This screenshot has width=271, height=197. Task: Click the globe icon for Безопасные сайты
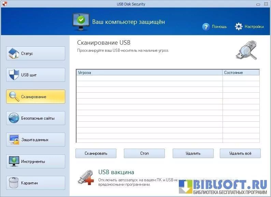pyautogui.click(x=14, y=118)
